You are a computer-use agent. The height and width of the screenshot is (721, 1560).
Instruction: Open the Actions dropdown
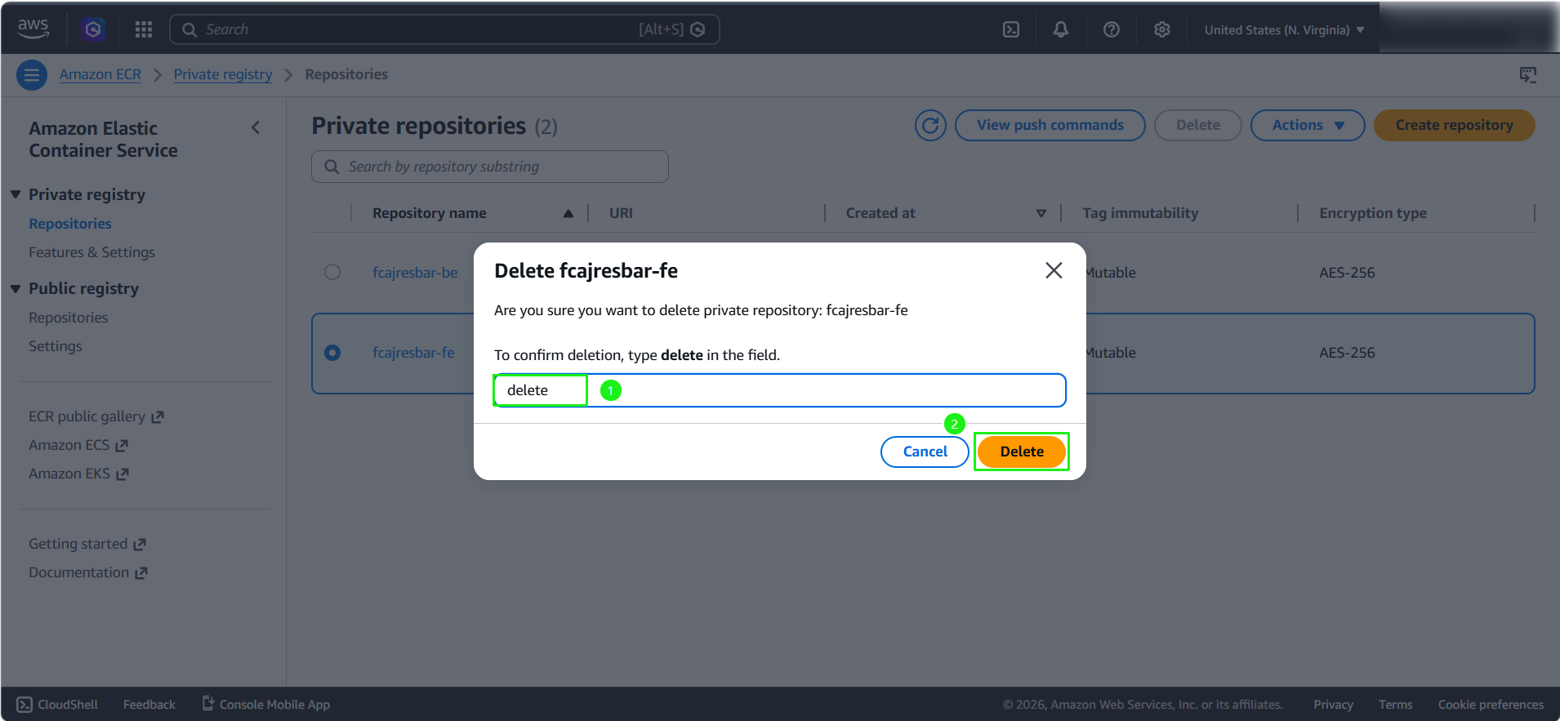pos(1308,125)
